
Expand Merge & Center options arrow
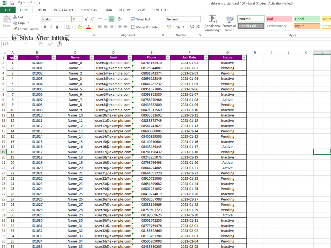162,27
